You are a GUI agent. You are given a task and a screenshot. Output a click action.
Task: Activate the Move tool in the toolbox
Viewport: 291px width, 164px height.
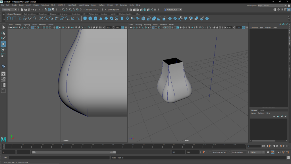[3, 44]
